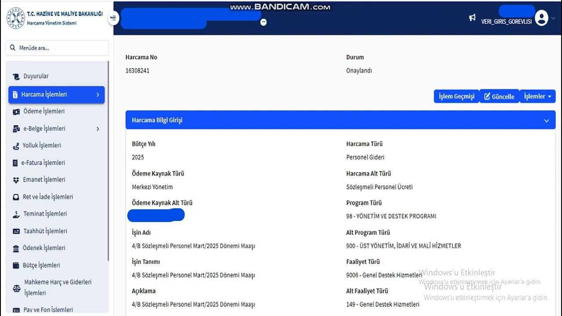Collapse the Harcama Bilgi Girişi panel chevron

547,120
